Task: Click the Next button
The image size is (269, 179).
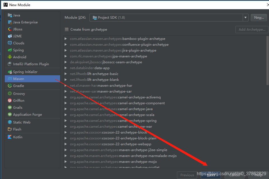Action: [211, 175]
